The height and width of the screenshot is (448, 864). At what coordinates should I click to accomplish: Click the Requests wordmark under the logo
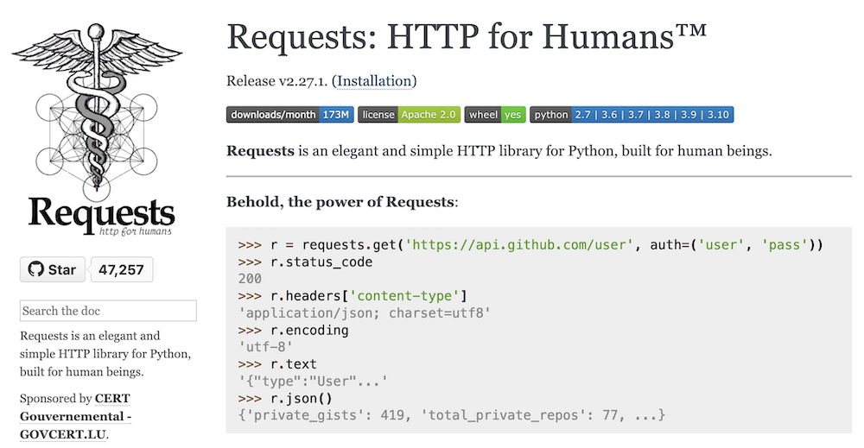pos(101,213)
